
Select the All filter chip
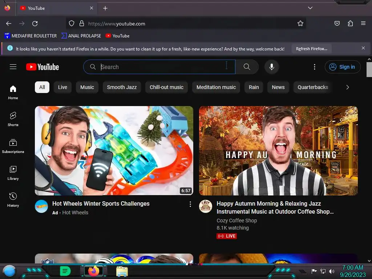pos(42,87)
